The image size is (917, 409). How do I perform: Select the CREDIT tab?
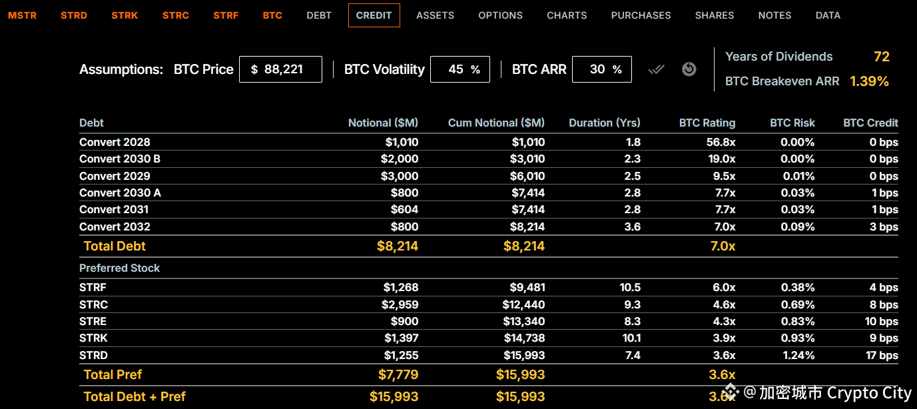pyautogui.click(x=374, y=15)
